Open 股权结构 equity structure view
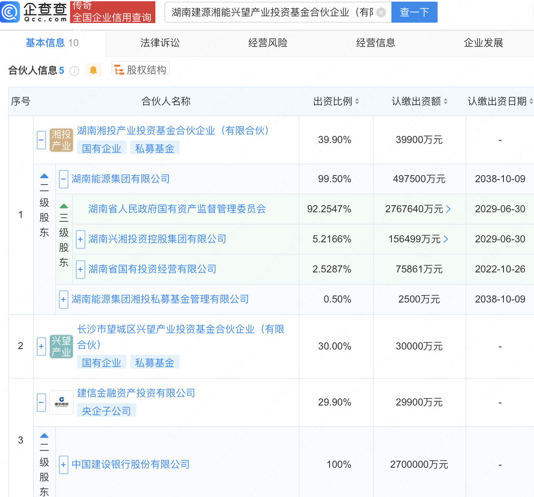The image size is (534, 497). (141, 70)
